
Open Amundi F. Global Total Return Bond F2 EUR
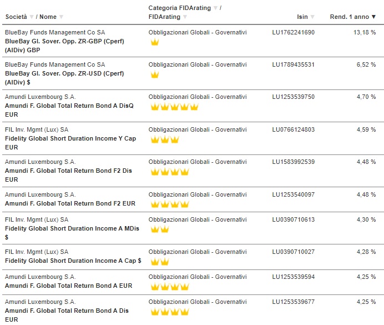point(70,203)
